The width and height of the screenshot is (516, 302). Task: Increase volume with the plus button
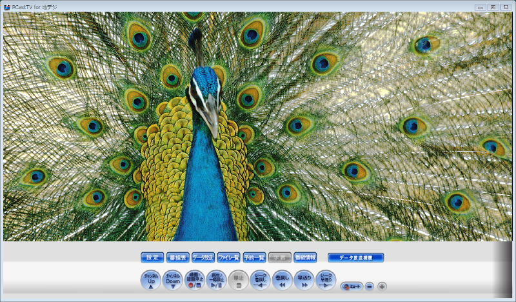382,286
